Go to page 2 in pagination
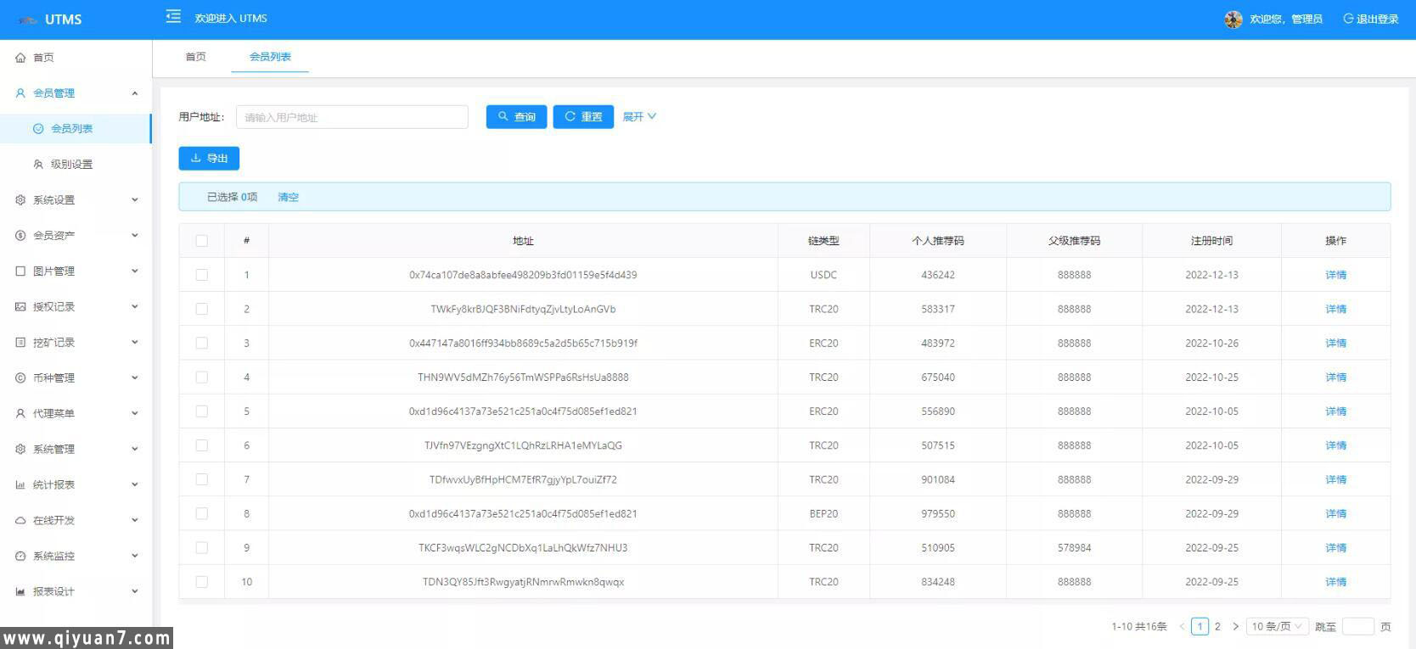1416x649 pixels. [x=1217, y=627]
